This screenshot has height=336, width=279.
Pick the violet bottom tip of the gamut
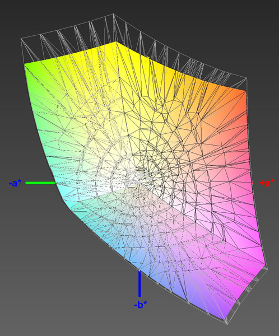tap(224, 317)
